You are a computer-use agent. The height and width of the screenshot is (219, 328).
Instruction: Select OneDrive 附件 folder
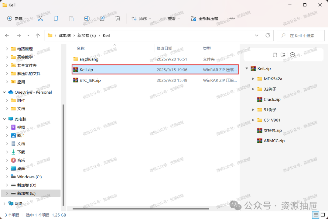(x=21, y=101)
